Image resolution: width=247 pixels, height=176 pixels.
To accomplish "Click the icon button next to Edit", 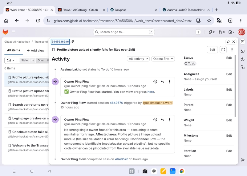I will (x=223, y=50).
